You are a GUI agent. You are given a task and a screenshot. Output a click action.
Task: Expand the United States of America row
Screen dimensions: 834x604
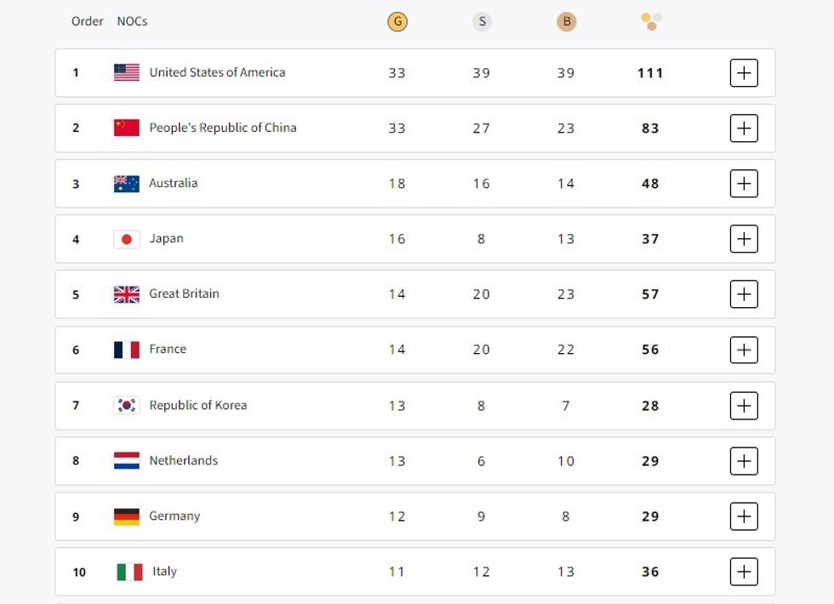coord(744,73)
